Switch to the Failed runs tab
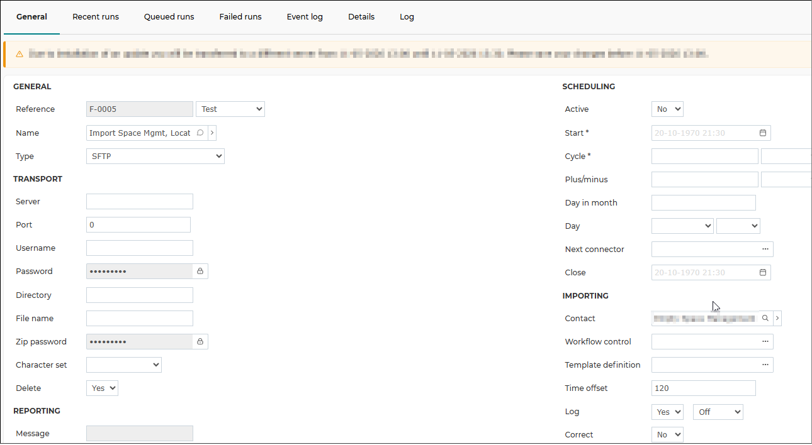The height and width of the screenshot is (445, 812). (240, 17)
